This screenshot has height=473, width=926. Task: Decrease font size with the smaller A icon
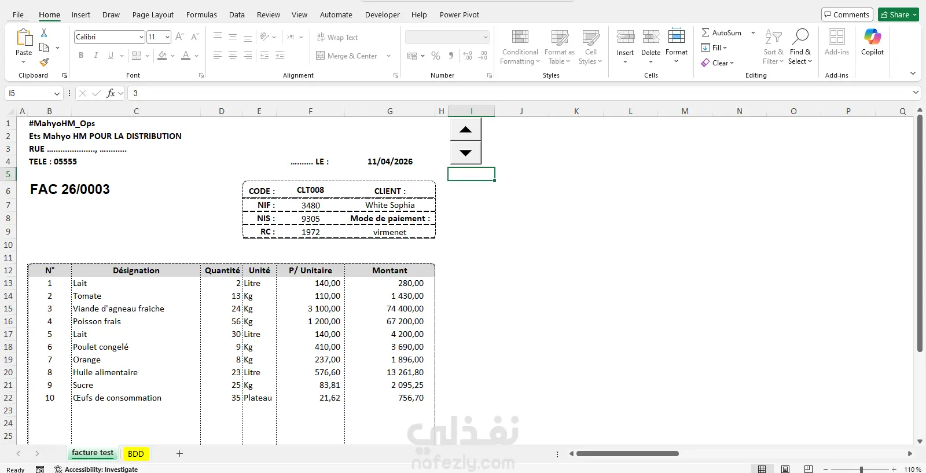194,36
